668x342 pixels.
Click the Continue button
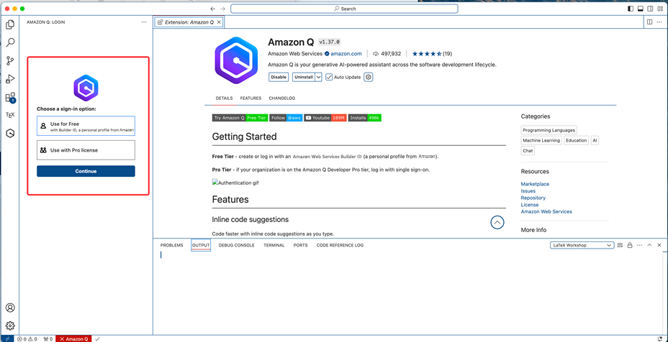pyautogui.click(x=86, y=171)
